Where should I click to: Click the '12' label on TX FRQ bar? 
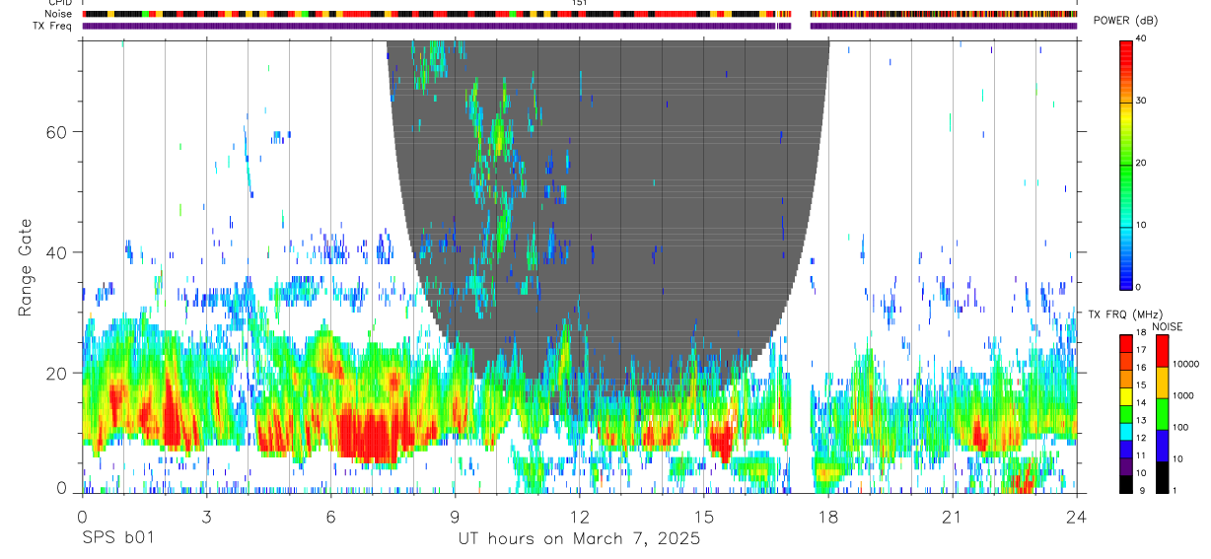(1141, 438)
